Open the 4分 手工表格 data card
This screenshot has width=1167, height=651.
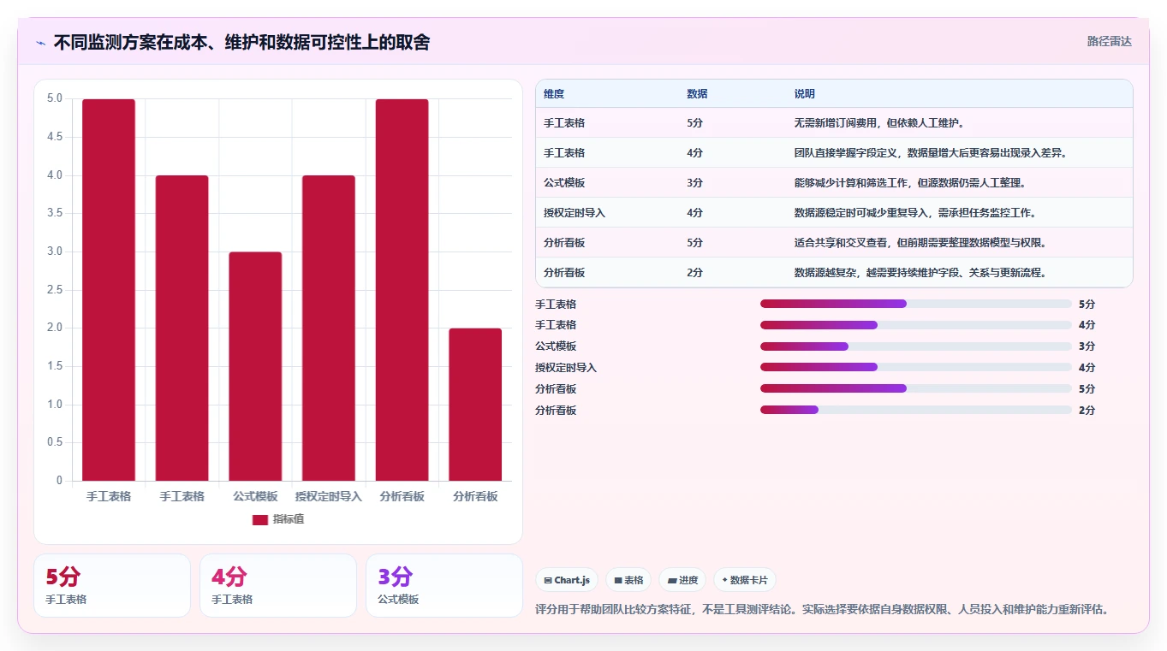278,585
